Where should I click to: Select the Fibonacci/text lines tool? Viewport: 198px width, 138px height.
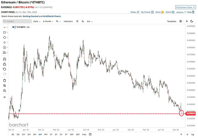4,32
